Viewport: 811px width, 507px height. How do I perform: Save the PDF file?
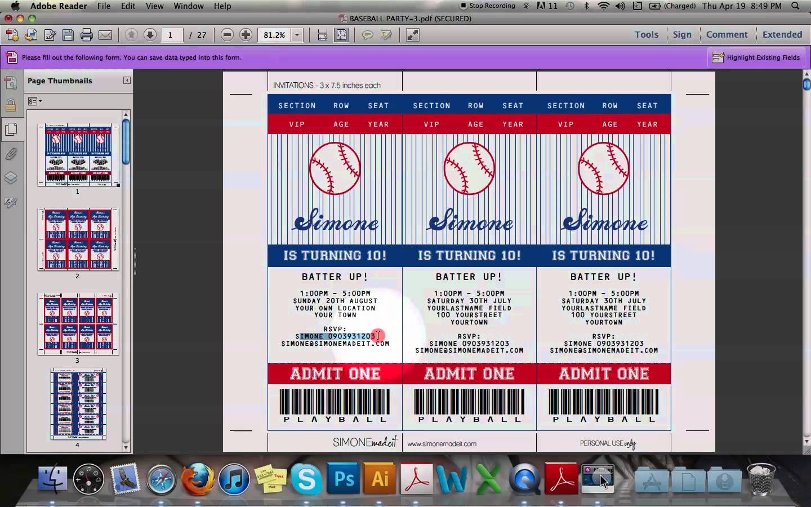[x=68, y=35]
